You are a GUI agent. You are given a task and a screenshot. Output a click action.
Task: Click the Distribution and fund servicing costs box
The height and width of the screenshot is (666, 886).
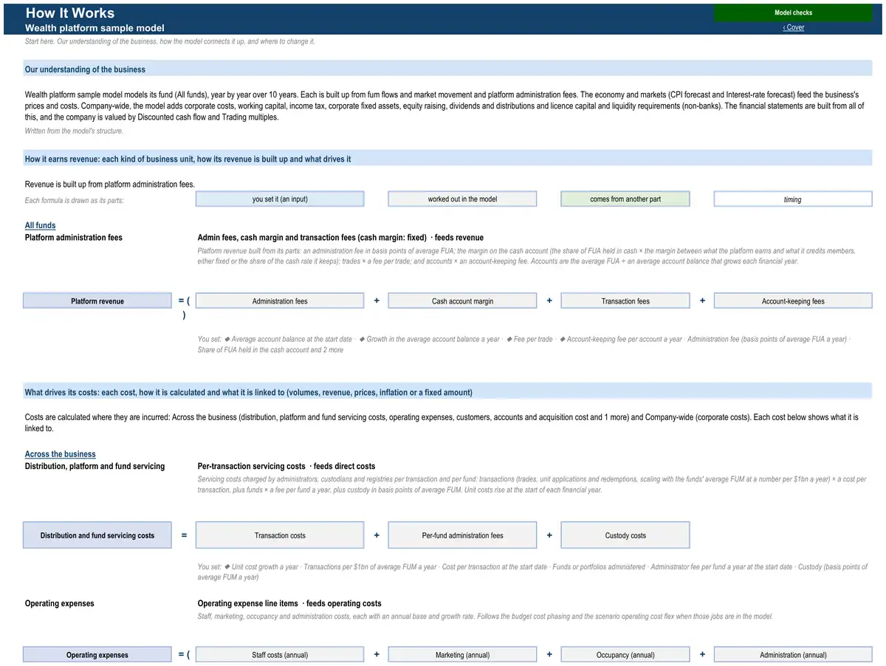point(97,535)
